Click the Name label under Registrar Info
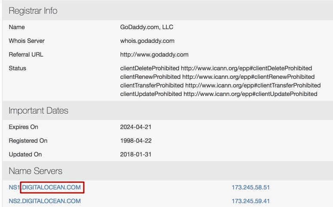Screen dimensions: 333x207 (x=17, y=27)
